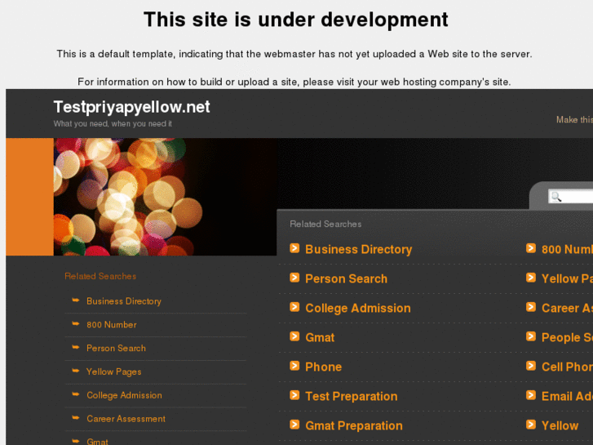Open the Gmat Preparation link

(354, 425)
